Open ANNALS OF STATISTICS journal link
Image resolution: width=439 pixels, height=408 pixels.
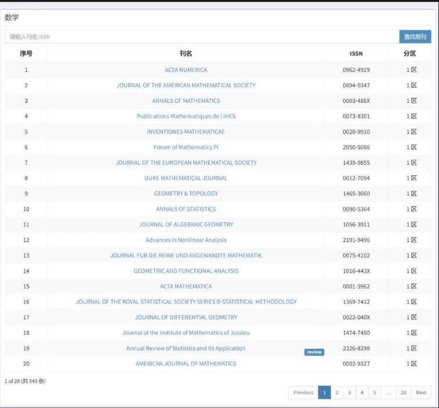point(186,209)
